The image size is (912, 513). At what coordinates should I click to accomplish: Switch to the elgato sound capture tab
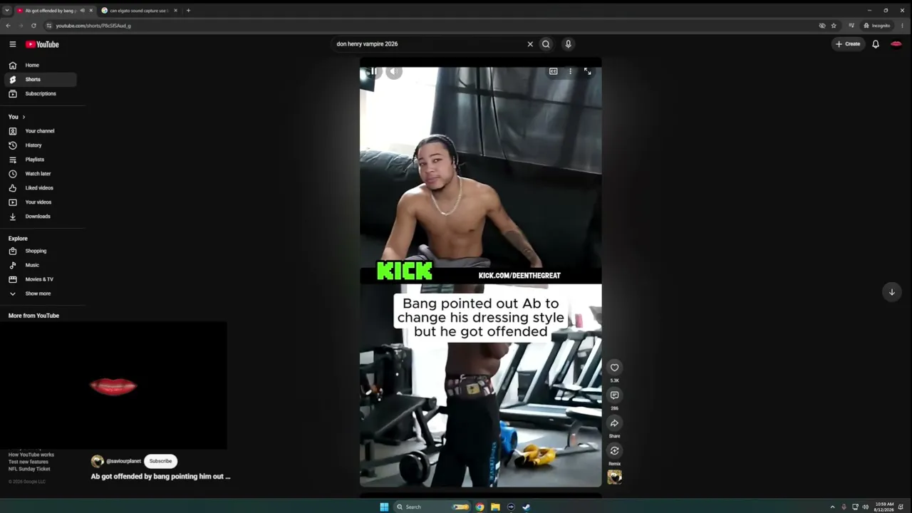139,11
